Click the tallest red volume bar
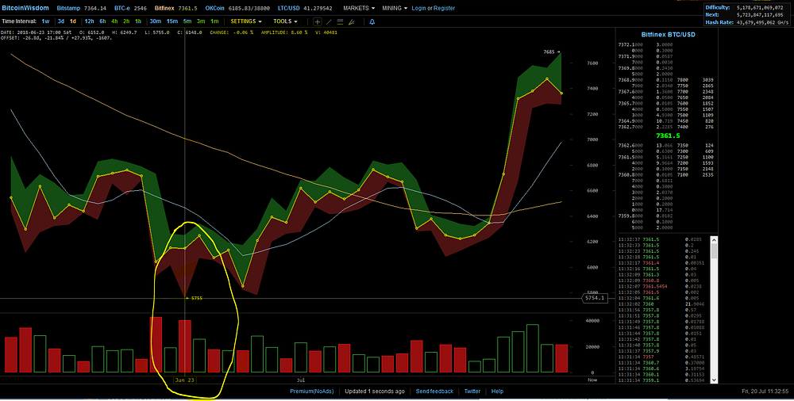The width and height of the screenshot is (794, 401). click(156, 345)
